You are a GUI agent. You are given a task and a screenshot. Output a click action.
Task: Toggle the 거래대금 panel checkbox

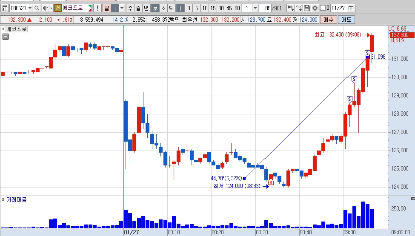coord(3,199)
